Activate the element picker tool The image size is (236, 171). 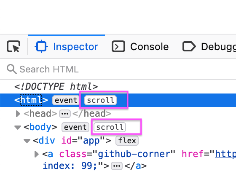tap(13, 46)
